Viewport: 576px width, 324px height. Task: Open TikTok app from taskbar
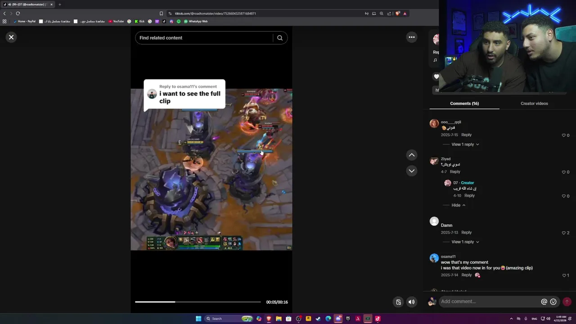(378, 319)
